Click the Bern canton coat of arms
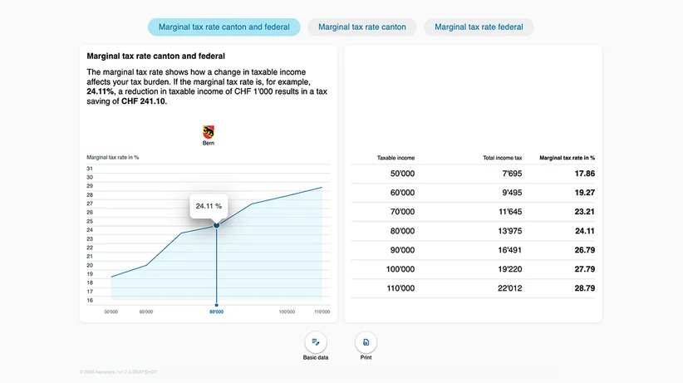Image resolution: width=683 pixels, height=383 pixels. click(x=209, y=131)
